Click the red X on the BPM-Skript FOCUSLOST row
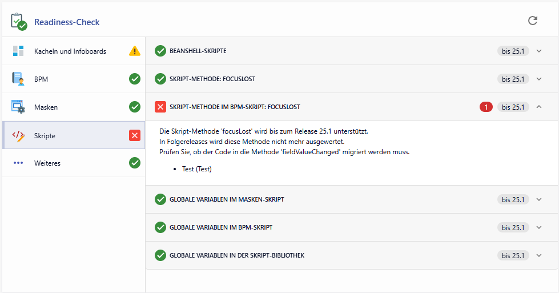This screenshot has height=293, width=559. pos(160,107)
